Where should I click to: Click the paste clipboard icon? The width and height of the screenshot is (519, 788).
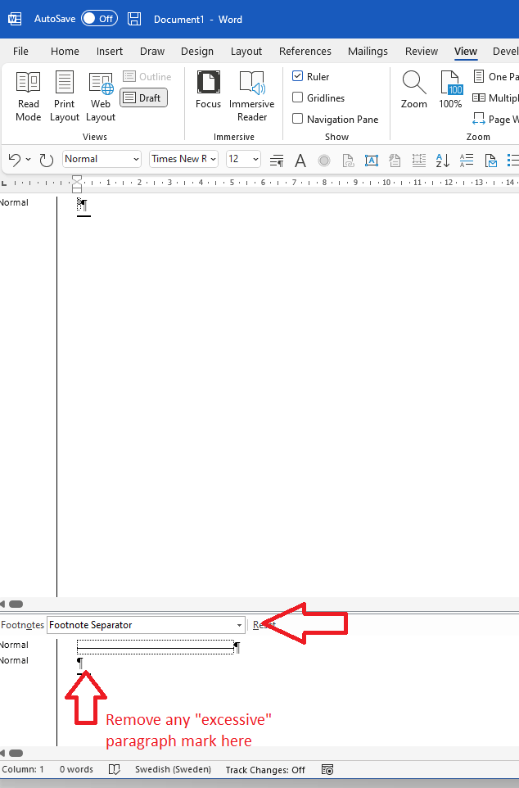tap(395, 161)
